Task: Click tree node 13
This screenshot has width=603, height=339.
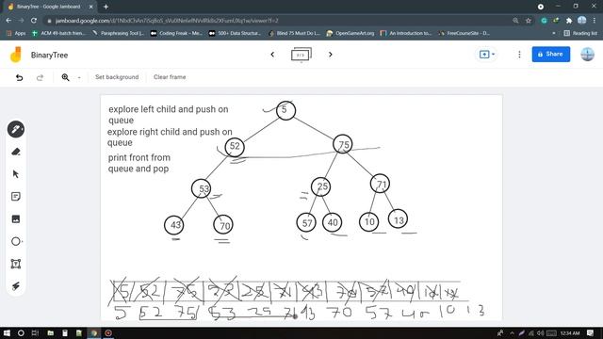Action: pyautogui.click(x=398, y=219)
